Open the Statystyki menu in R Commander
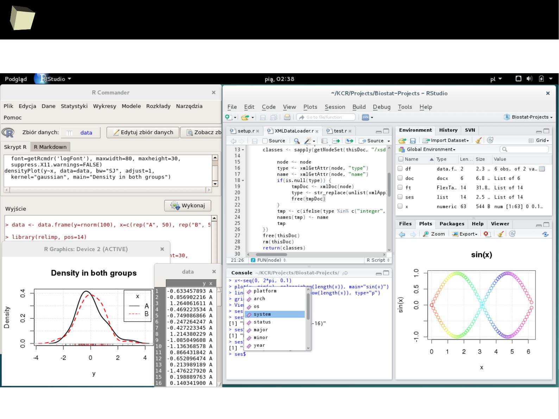Viewport: 559px width, 419px height. (x=74, y=106)
